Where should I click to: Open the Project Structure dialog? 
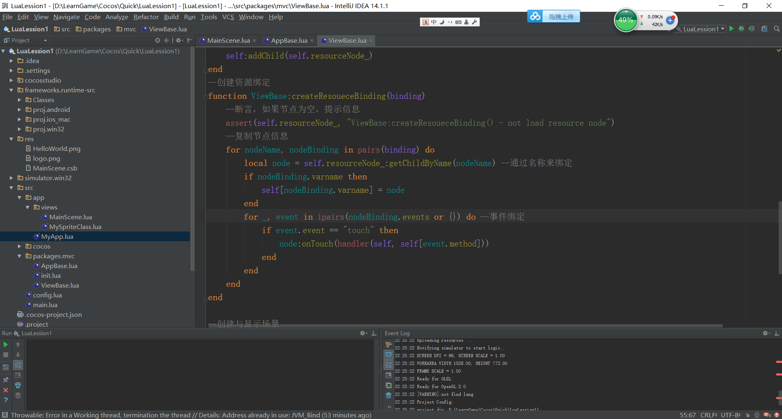(x=764, y=29)
